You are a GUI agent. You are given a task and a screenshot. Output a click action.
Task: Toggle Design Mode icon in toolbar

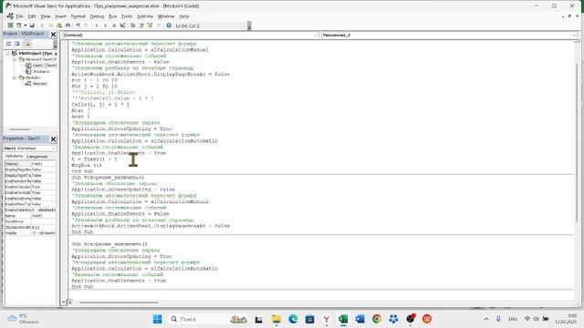pyautogui.click(x=122, y=26)
